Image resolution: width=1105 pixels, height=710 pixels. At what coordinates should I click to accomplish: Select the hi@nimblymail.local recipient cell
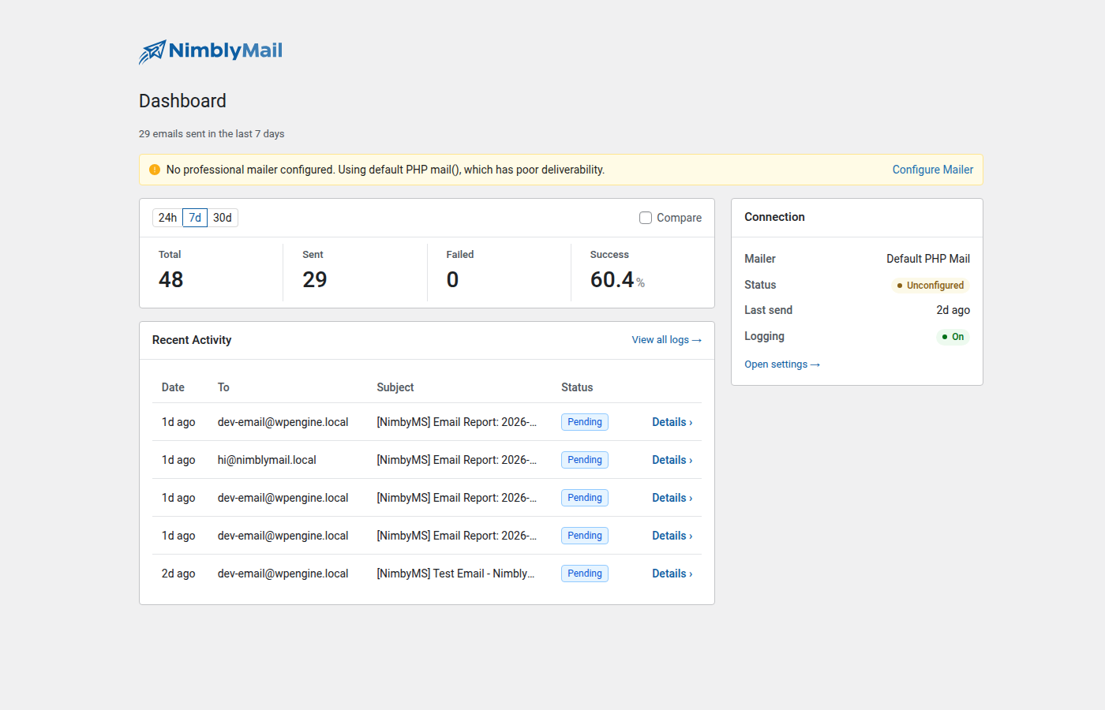(267, 460)
